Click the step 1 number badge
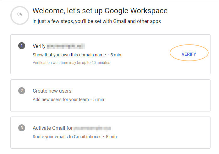The height and width of the screenshot is (154, 219). (x=22, y=46)
